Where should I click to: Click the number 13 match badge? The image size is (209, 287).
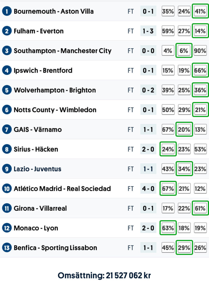pyautogui.click(x=6, y=248)
